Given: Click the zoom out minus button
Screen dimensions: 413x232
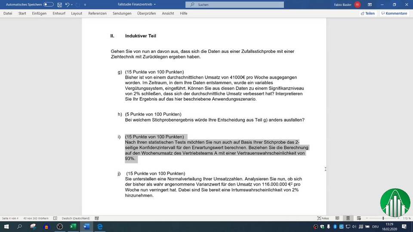Looking at the screenshot, I should 367,218.
